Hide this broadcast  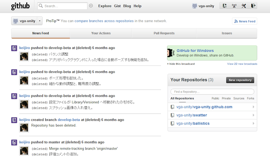point(181,64)
